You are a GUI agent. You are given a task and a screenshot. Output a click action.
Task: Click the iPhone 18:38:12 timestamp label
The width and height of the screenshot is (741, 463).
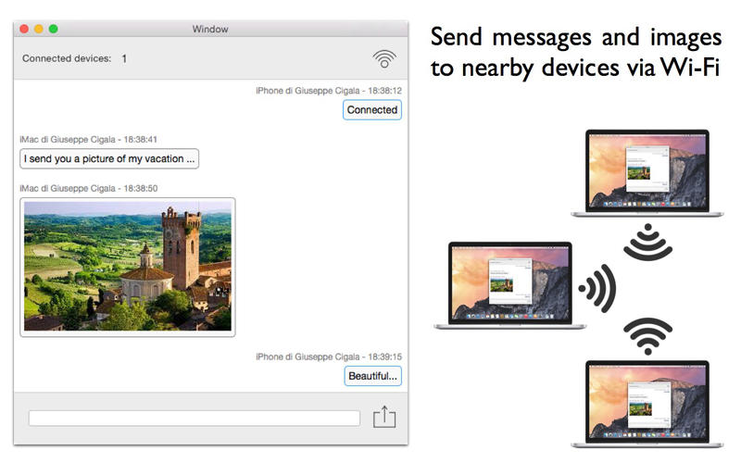tap(329, 91)
